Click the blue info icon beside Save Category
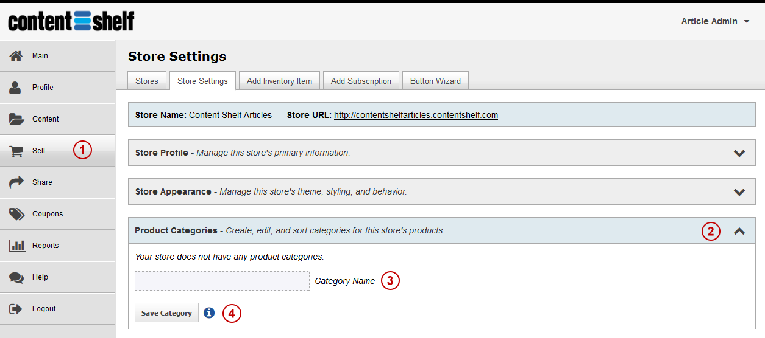This screenshot has height=338, width=765. tap(209, 312)
